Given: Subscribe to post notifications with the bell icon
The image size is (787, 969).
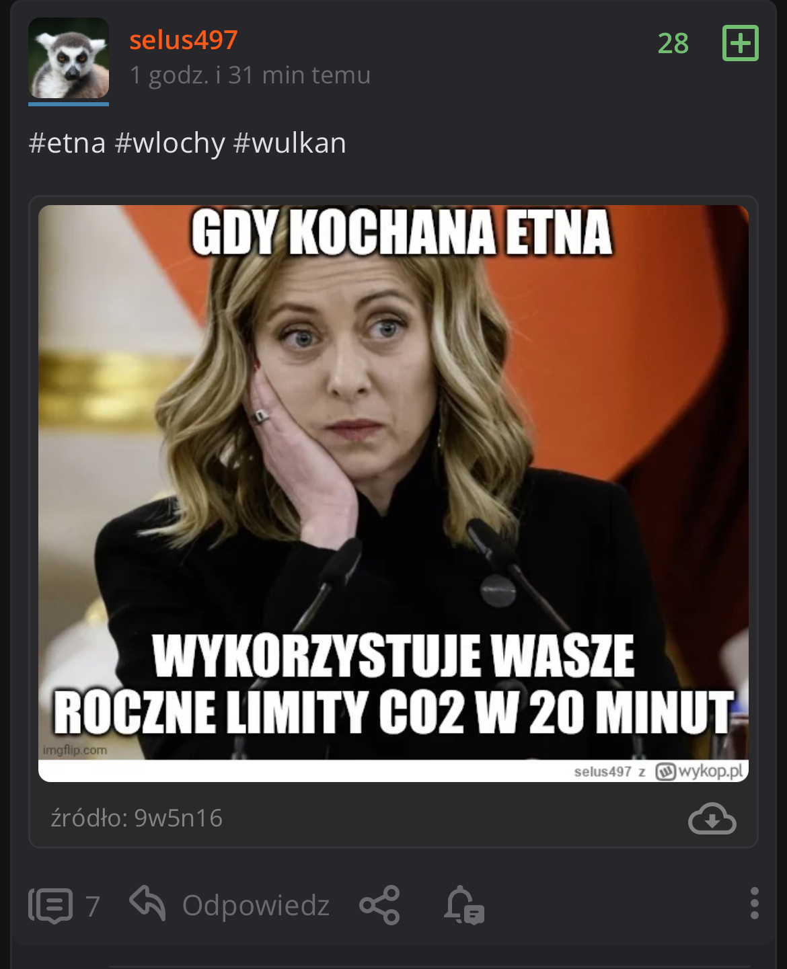Looking at the screenshot, I should tap(464, 905).
